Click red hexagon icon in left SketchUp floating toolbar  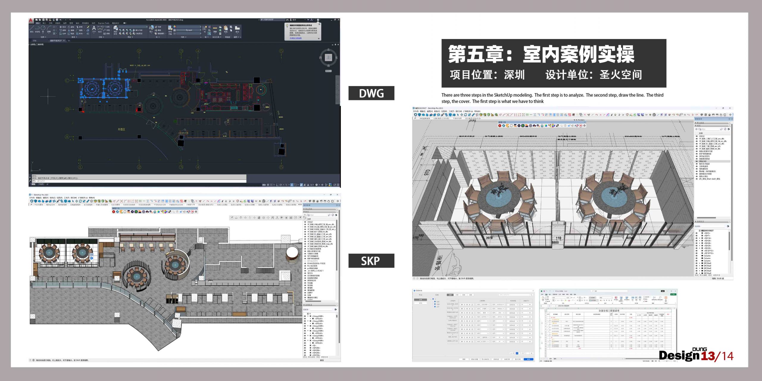click(x=113, y=212)
